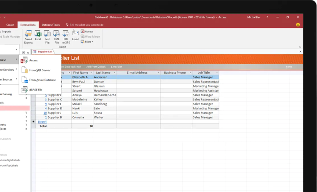Click the Add From Outlook button

pyautogui.click(x=96, y=67)
